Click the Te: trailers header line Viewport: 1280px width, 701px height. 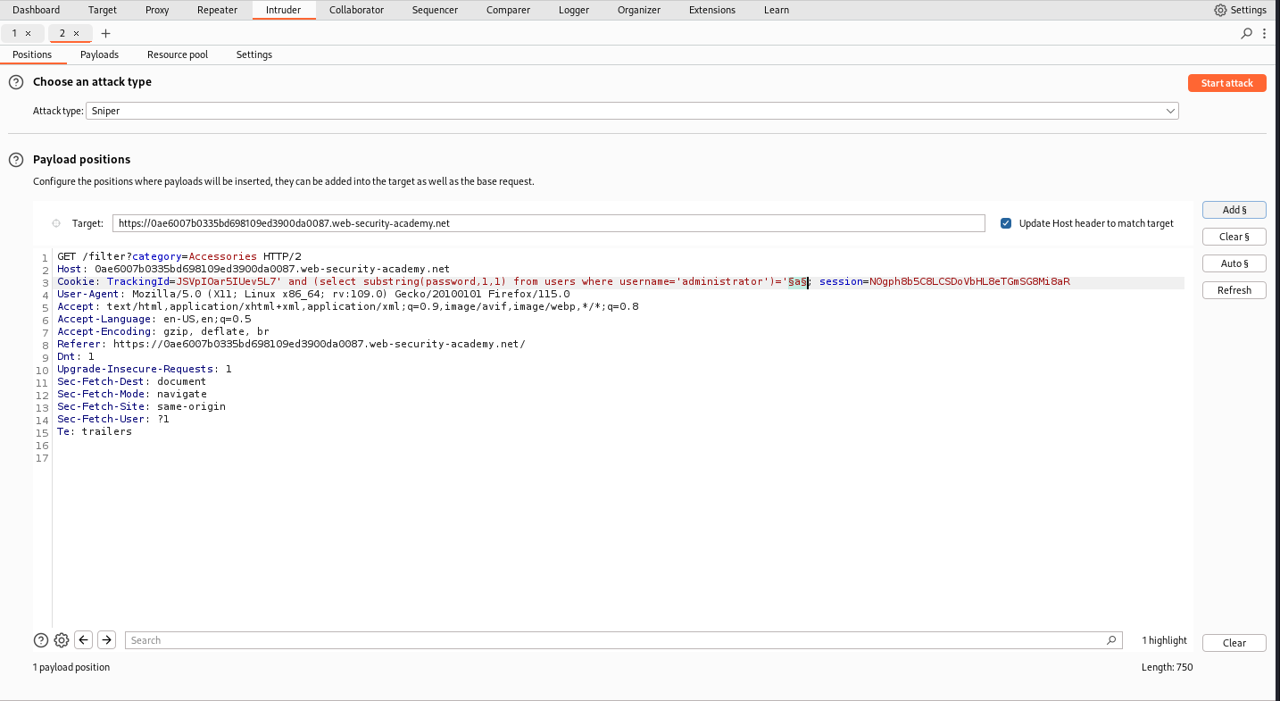95,431
